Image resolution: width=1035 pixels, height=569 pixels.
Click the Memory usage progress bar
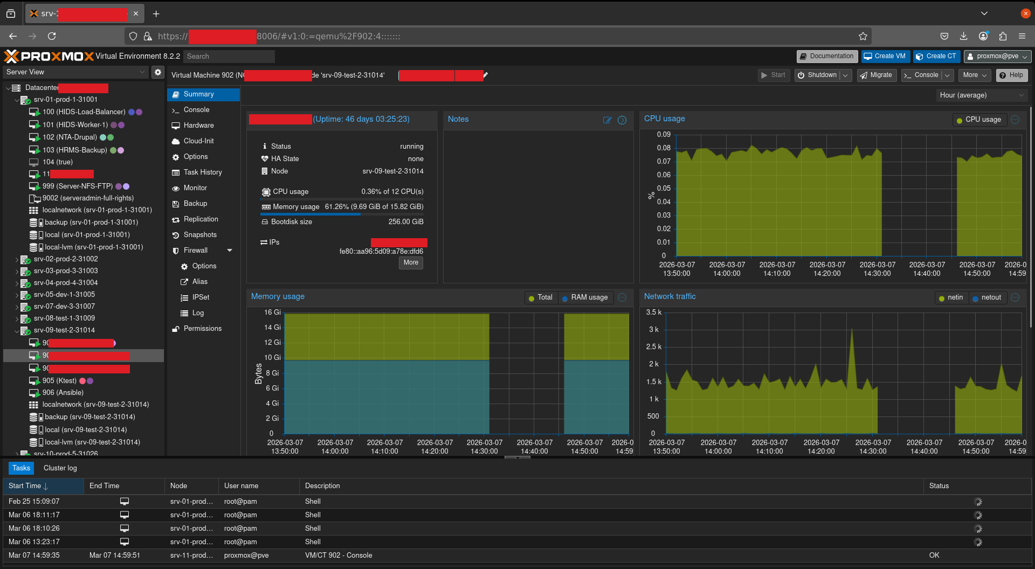342,214
